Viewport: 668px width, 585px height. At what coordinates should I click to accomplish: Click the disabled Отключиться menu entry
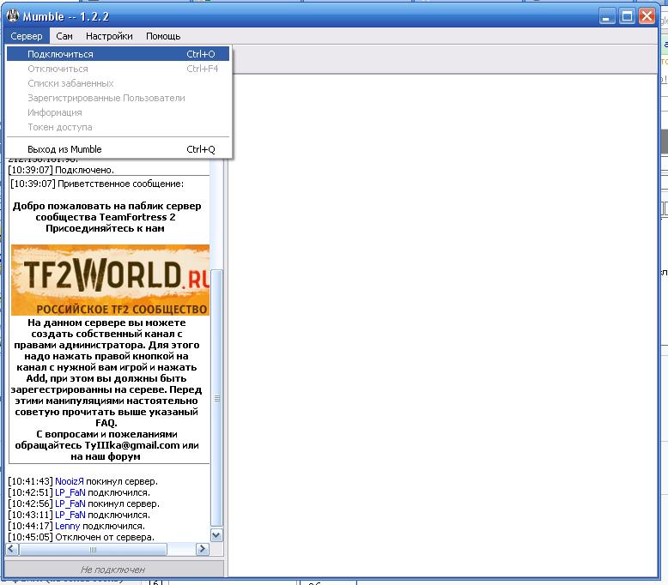118,69
